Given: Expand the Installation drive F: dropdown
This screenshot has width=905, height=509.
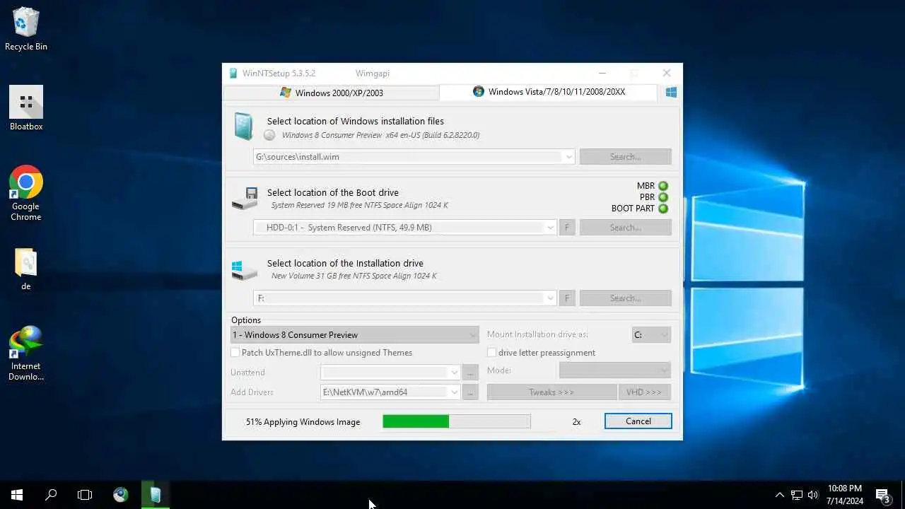Looking at the screenshot, I should click(550, 298).
